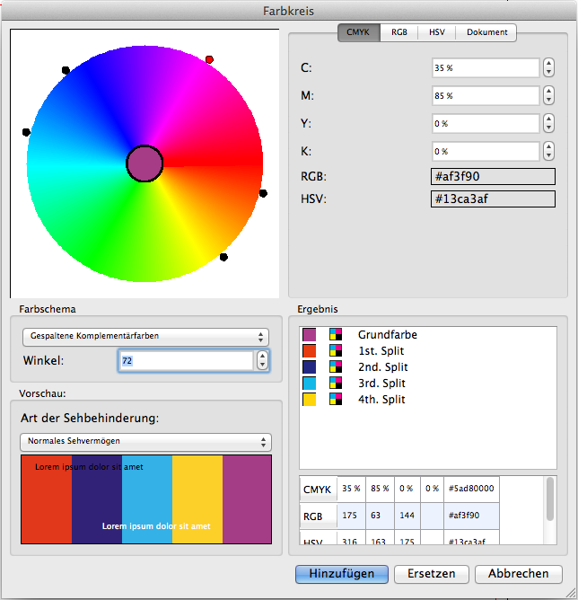This screenshot has width=578, height=600.
Task: Click the CMYK icon beside 3rd. Split
Action: (336, 384)
